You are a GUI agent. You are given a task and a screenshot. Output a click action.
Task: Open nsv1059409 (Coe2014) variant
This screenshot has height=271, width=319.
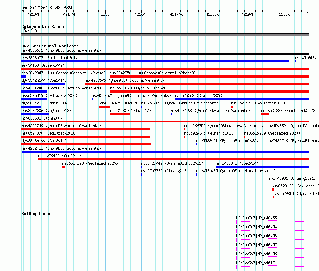point(173,159)
